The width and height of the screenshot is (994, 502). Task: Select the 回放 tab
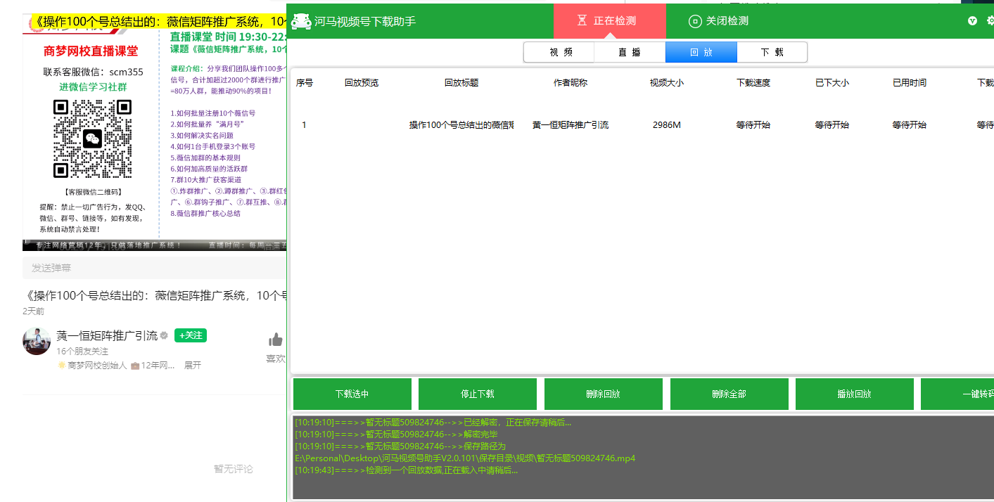tap(701, 52)
